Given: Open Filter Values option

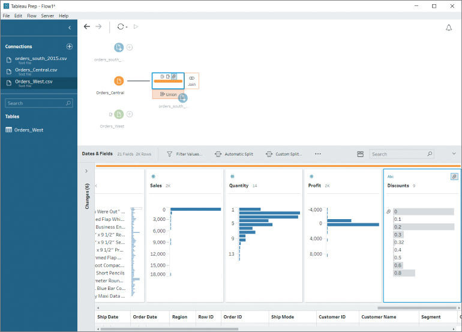Looking at the screenshot, I should pyautogui.click(x=184, y=154).
